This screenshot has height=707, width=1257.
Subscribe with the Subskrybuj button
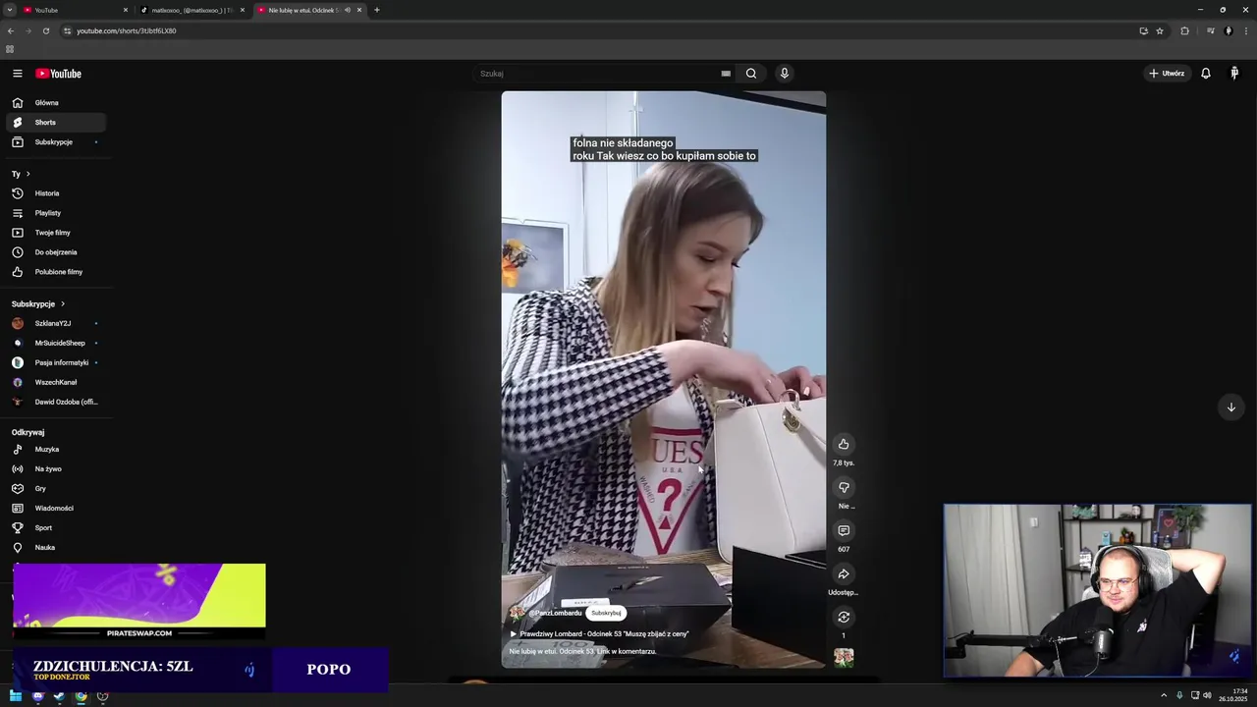tap(606, 613)
